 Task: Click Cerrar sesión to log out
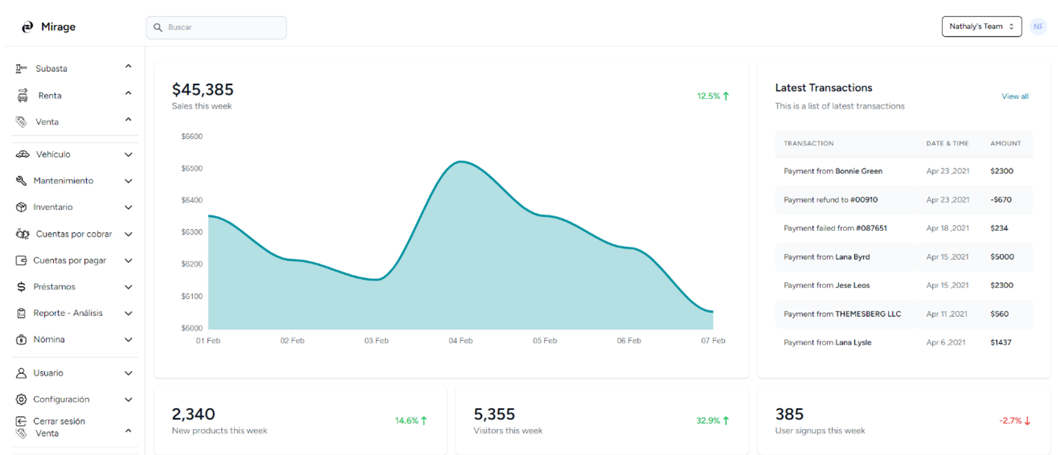coord(59,421)
